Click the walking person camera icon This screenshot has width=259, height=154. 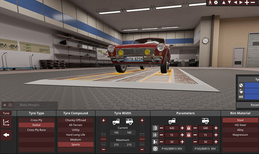[x=210, y=3]
